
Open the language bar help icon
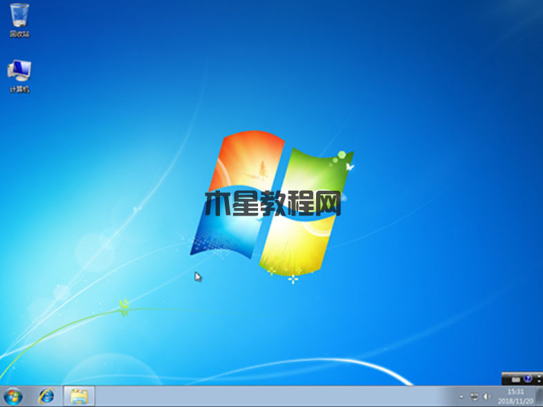(x=528, y=379)
